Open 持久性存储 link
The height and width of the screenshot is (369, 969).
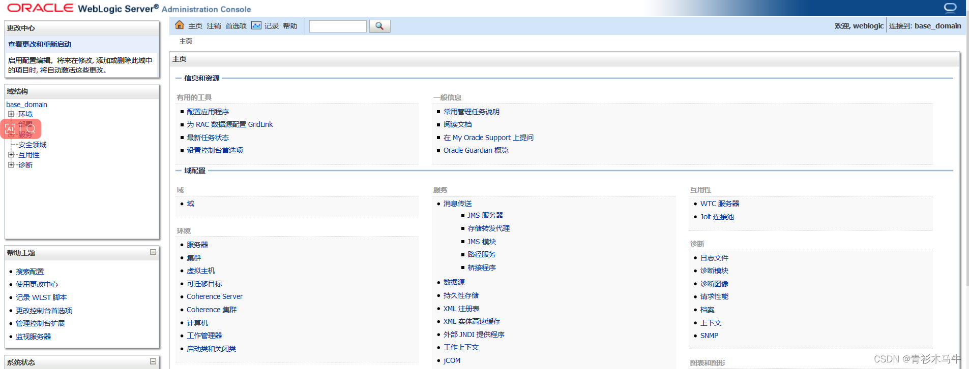click(x=461, y=295)
